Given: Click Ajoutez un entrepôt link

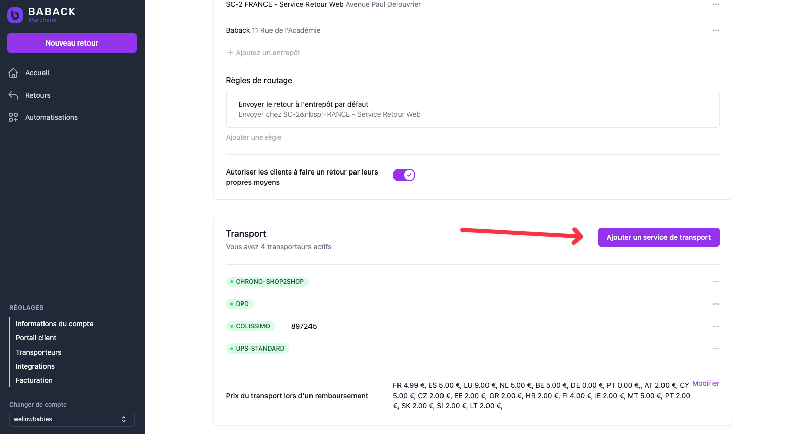Looking at the screenshot, I should tap(263, 53).
